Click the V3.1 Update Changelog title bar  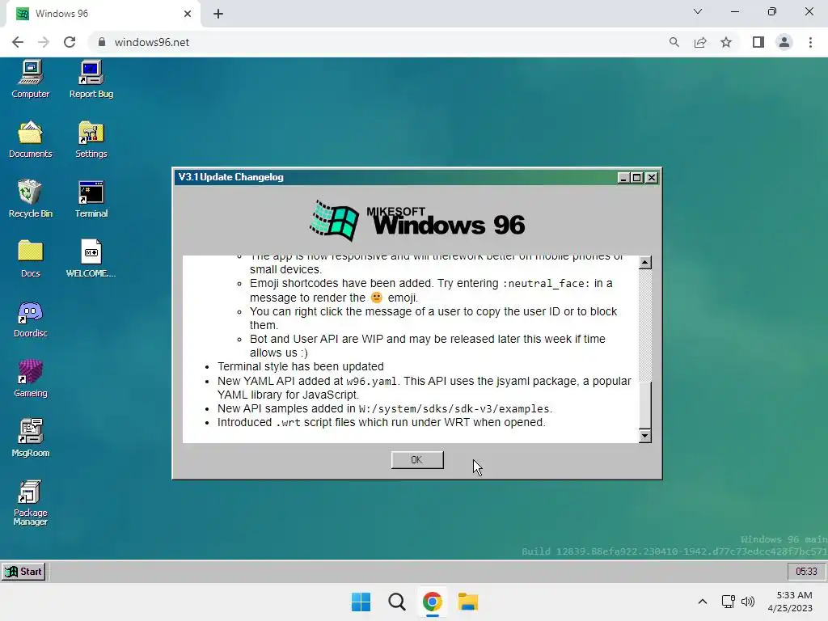click(396, 177)
